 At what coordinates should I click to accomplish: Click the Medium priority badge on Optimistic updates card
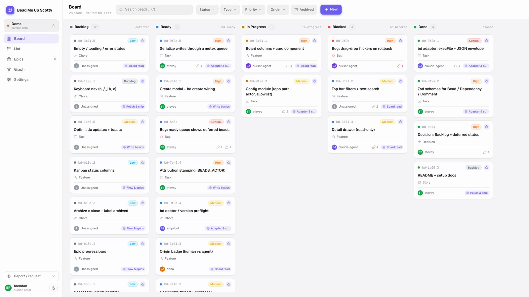(x=130, y=122)
